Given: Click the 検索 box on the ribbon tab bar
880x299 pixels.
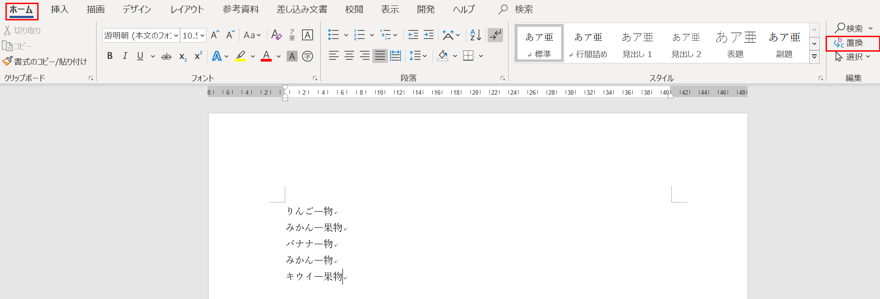Looking at the screenshot, I should [516, 10].
